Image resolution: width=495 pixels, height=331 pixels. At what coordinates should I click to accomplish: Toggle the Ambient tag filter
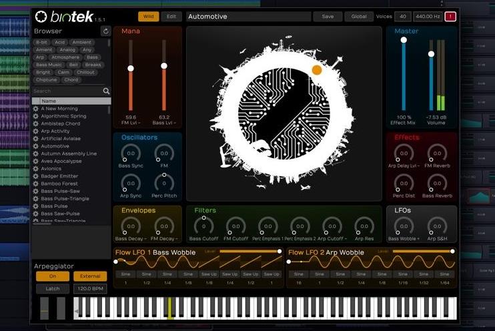click(x=82, y=42)
